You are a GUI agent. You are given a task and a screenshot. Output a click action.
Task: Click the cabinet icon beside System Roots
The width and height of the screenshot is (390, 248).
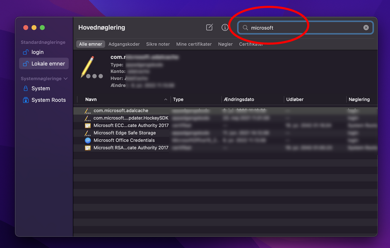(x=26, y=100)
